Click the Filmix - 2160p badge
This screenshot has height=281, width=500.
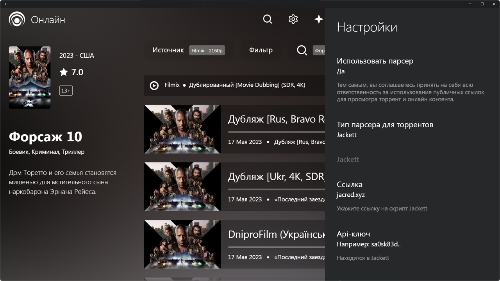click(207, 50)
